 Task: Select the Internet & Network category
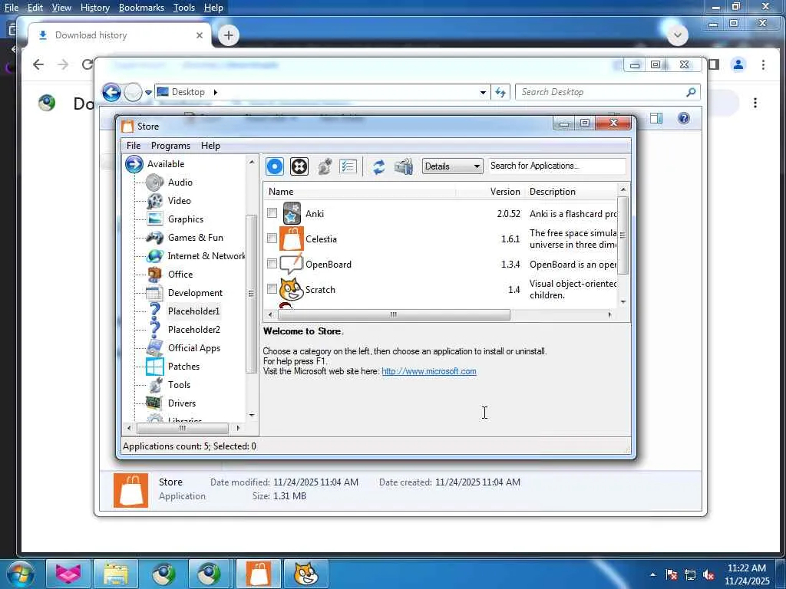[206, 256]
